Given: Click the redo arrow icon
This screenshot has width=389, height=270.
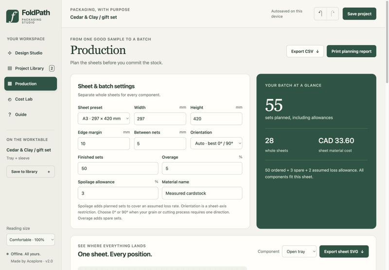Looking at the screenshot, I should click(x=333, y=14).
